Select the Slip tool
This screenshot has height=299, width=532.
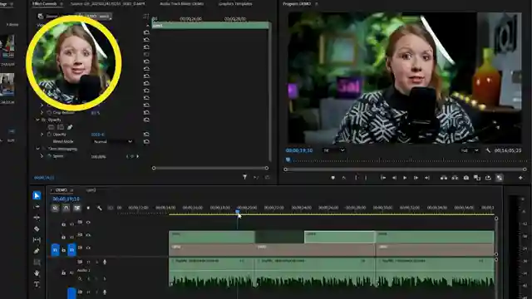[37, 240]
